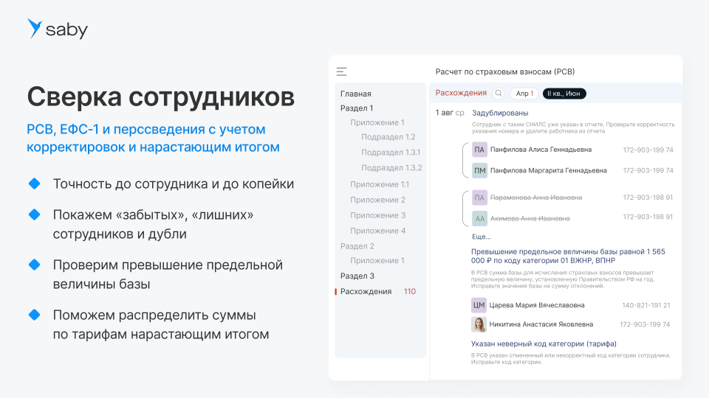The height and width of the screenshot is (398, 709).
Task: Click the ПА avatar of Панфилова Алиса
Action: (479, 150)
